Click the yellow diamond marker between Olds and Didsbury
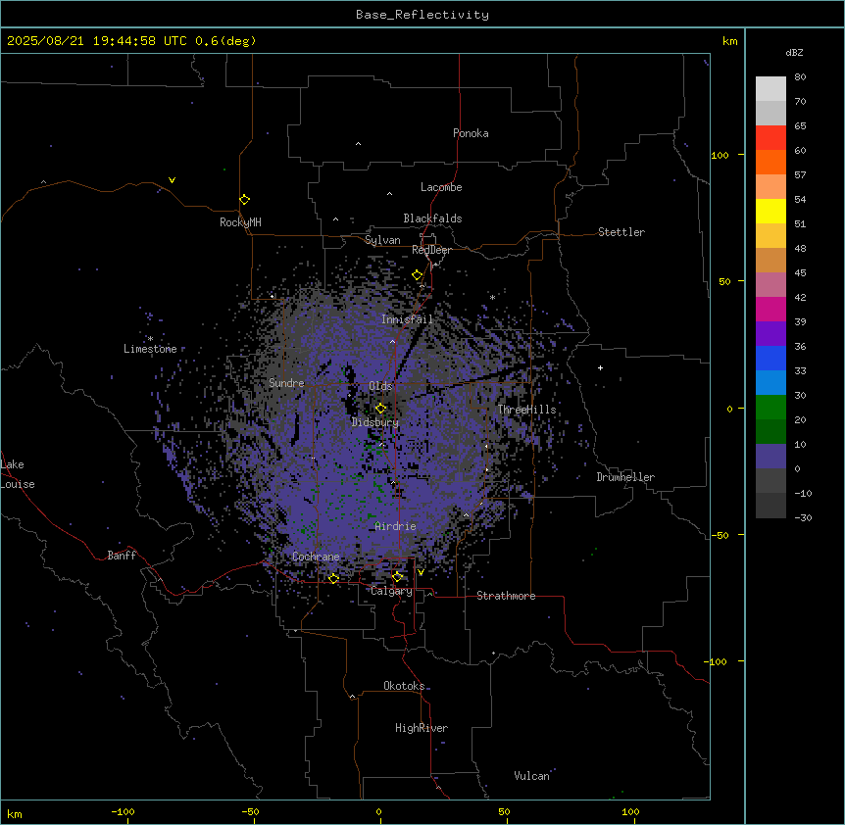 pyautogui.click(x=380, y=409)
